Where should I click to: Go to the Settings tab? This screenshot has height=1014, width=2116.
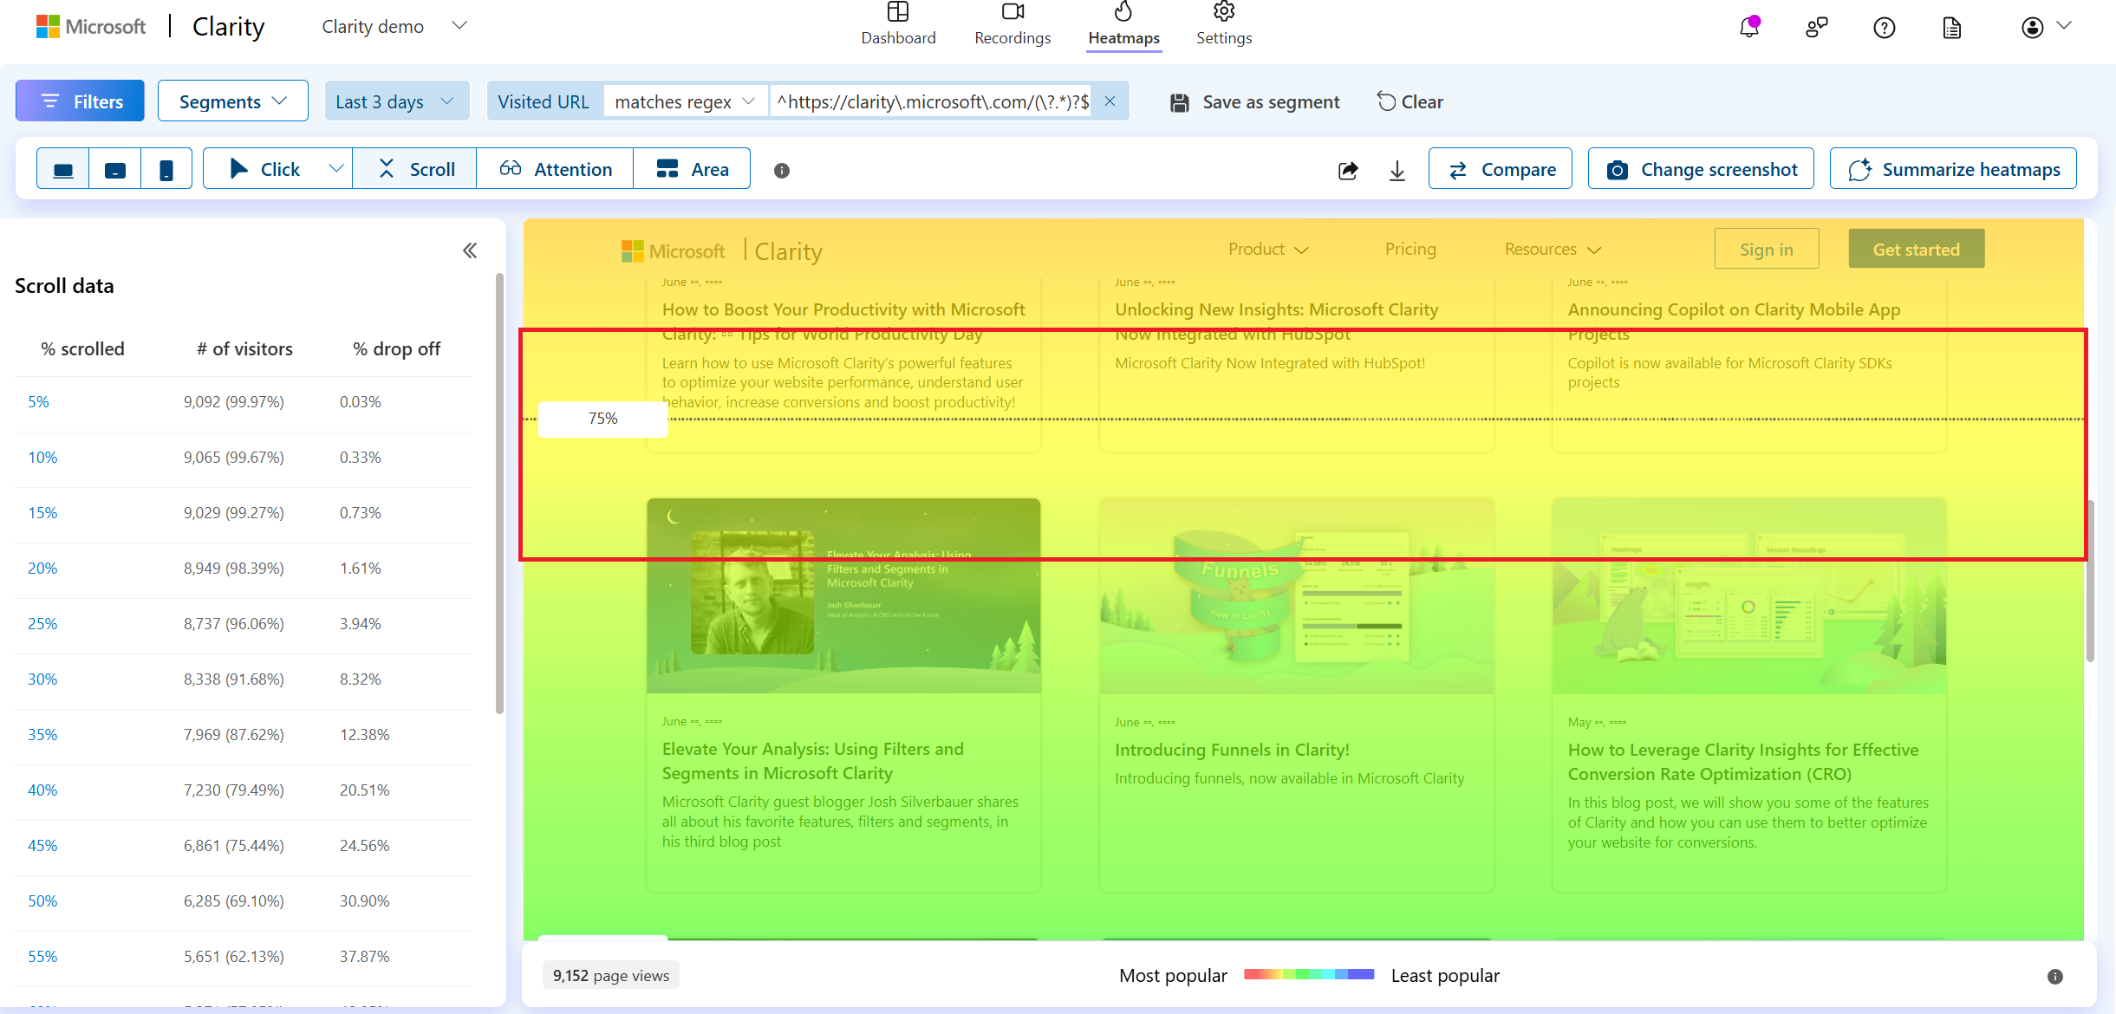(1224, 26)
